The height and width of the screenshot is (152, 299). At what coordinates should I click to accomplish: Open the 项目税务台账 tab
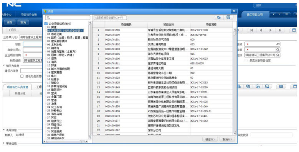[x=29, y=15]
